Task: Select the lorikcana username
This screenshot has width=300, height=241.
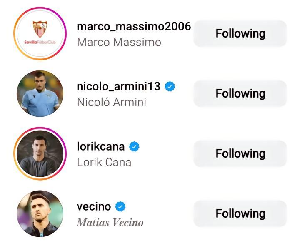Action: (101, 146)
